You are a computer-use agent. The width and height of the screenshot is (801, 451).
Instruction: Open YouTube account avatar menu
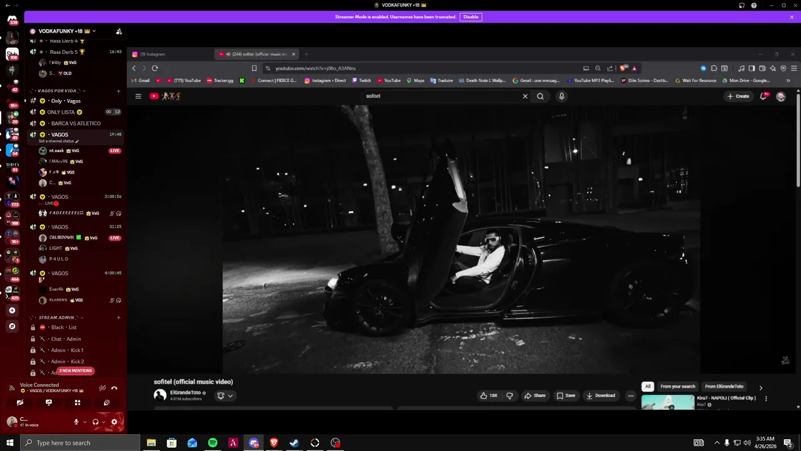click(x=781, y=96)
